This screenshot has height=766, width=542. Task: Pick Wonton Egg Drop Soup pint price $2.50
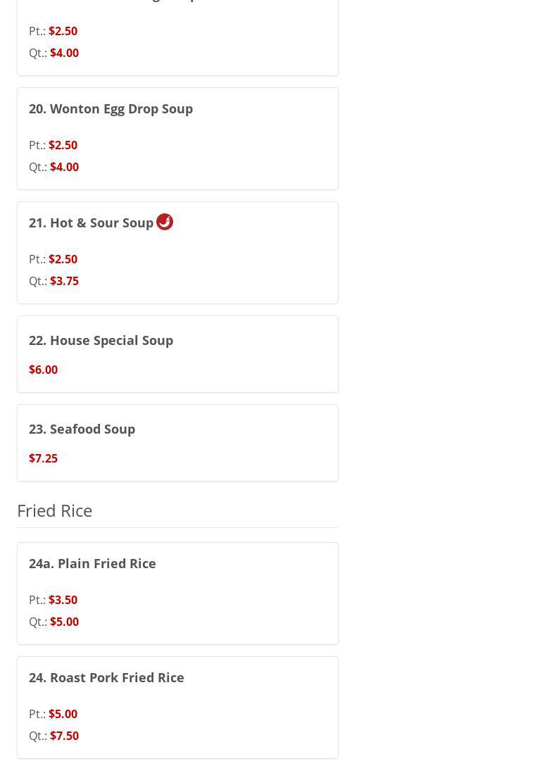(x=63, y=145)
